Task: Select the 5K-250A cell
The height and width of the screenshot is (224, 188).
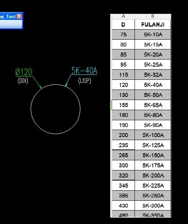Action: coord(152,196)
